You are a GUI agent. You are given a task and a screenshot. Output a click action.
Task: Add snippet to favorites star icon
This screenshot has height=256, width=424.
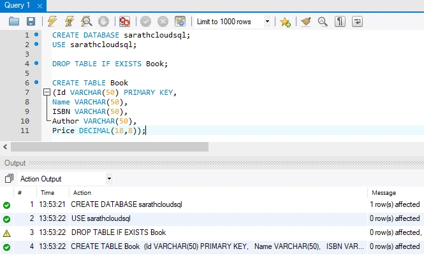click(x=285, y=22)
